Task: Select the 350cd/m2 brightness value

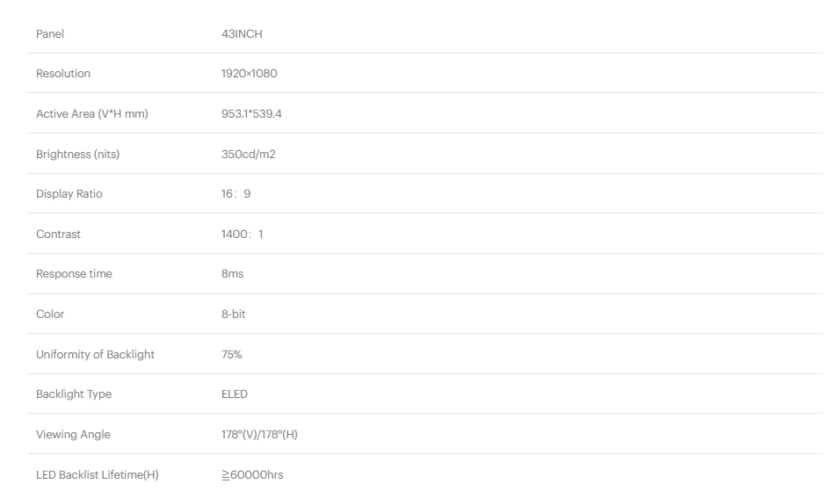Action: tap(249, 155)
